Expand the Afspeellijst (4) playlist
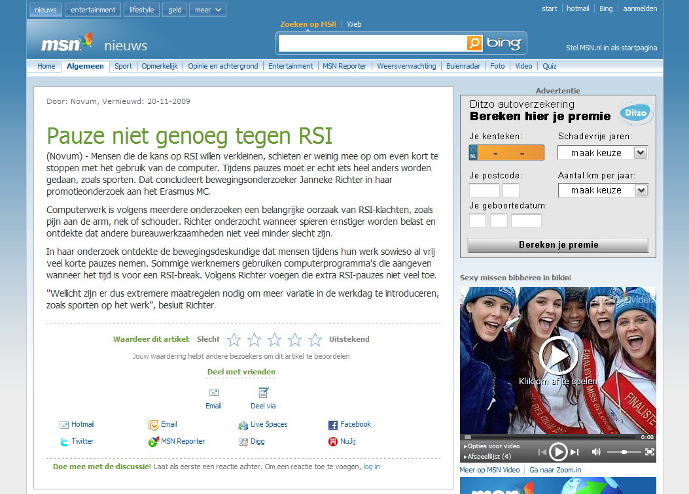Image resolution: width=689 pixels, height=494 pixels. coord(488,456)
